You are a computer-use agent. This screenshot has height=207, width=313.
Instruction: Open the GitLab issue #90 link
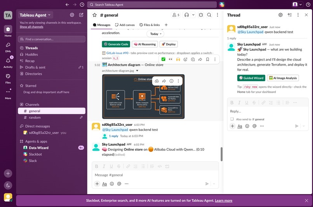point(117,53)
